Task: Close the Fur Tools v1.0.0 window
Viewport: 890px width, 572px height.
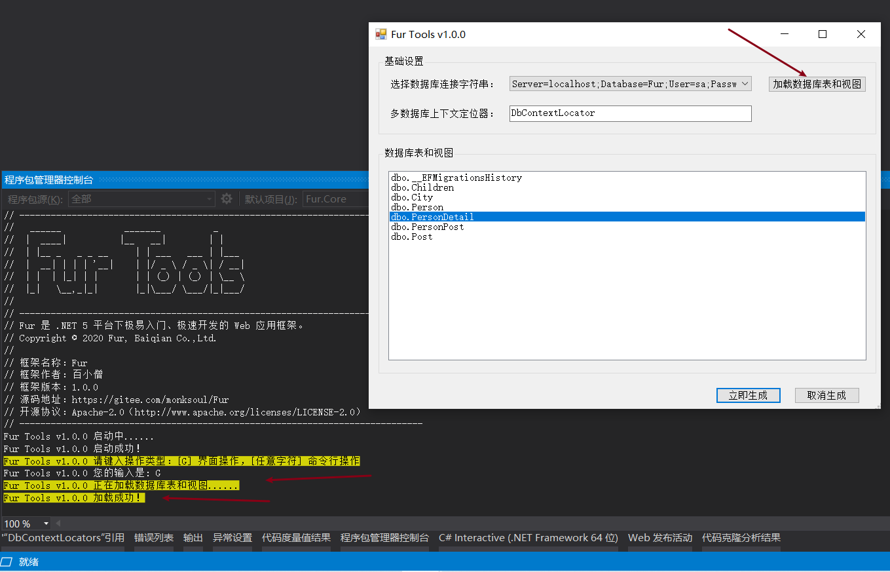Action: (861, 34)
